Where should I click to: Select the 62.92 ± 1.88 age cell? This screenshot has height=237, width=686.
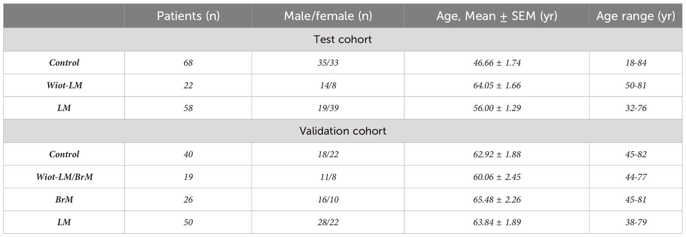[x=497, y=154]
